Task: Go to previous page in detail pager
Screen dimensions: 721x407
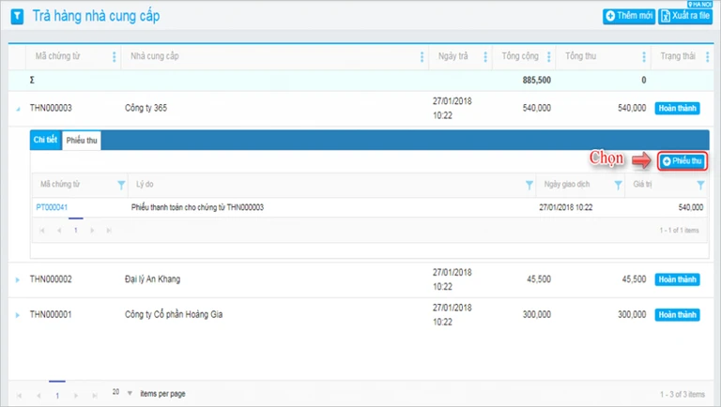Action: pos(59,230)
